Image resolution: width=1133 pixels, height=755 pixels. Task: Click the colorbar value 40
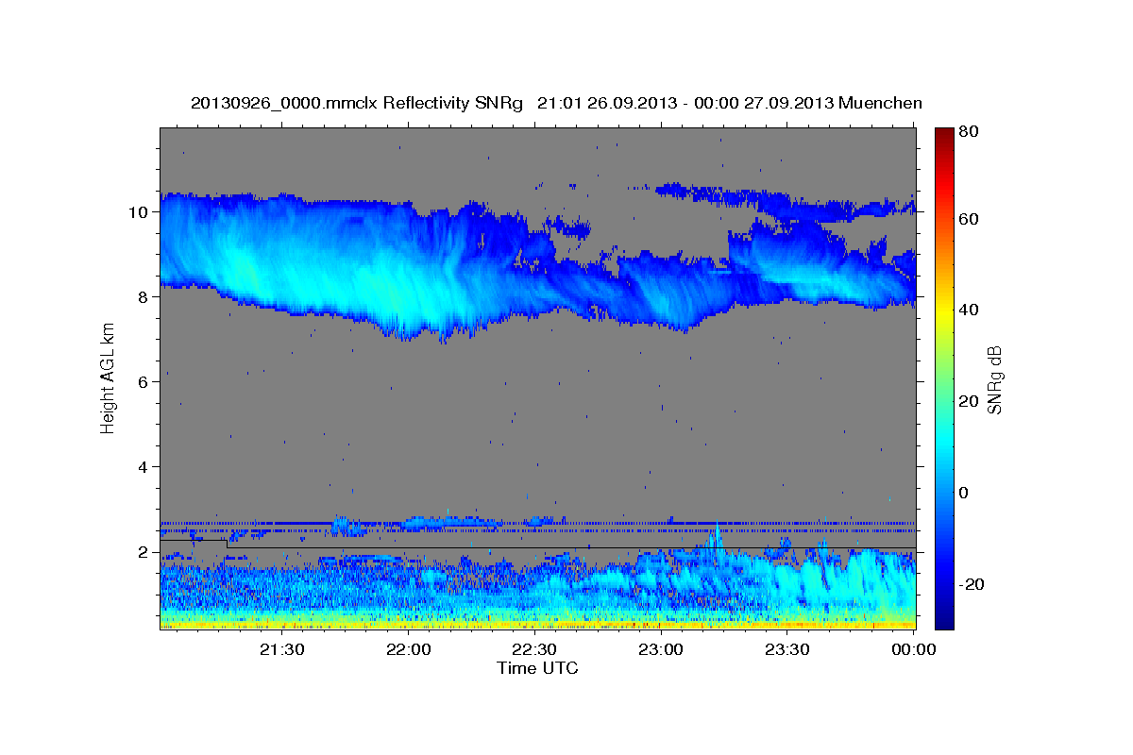(x=970, y=310)
